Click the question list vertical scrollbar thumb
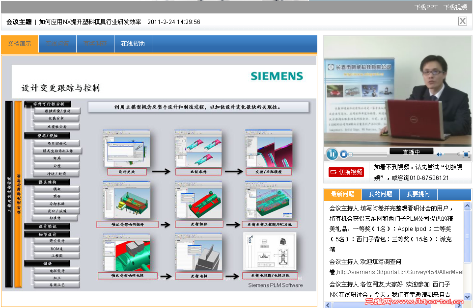473x308 pixels. pos(467,236)
